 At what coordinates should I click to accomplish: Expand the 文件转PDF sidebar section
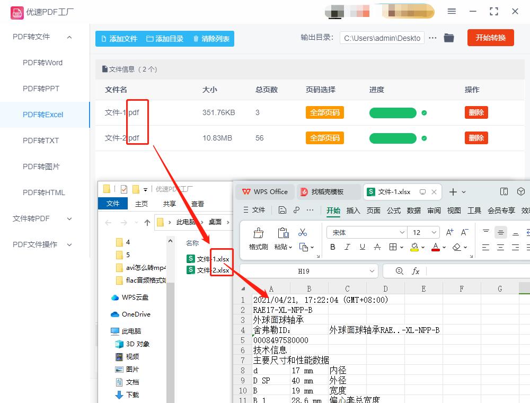[30, 218]
